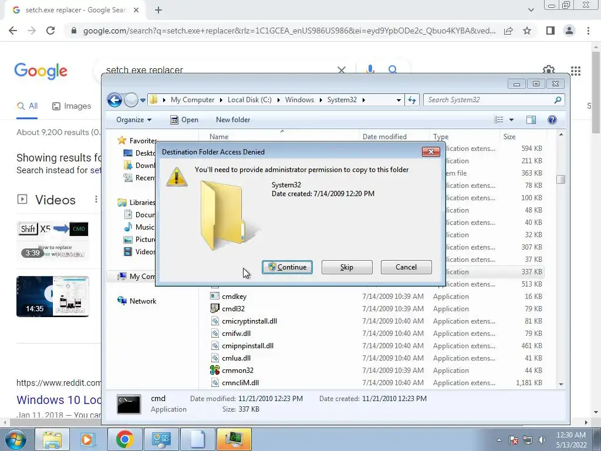Screen dimensions: 601x451
Task: Sort by Name column header
Action: [x=219, y=136]
